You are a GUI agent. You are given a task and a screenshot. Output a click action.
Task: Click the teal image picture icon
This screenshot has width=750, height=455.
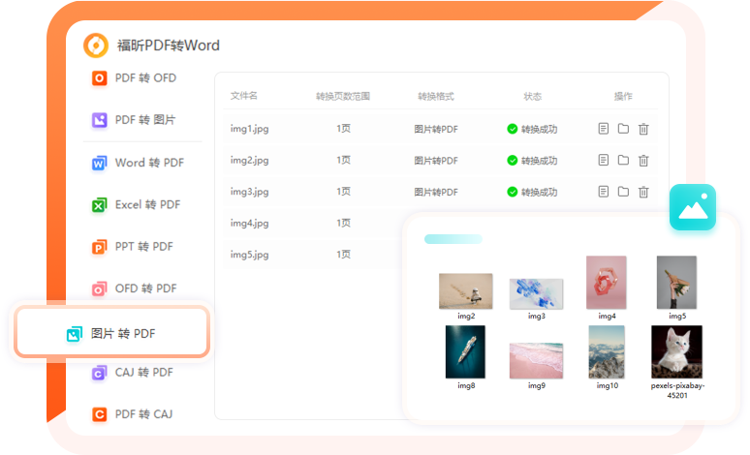[x=695, y=207]
